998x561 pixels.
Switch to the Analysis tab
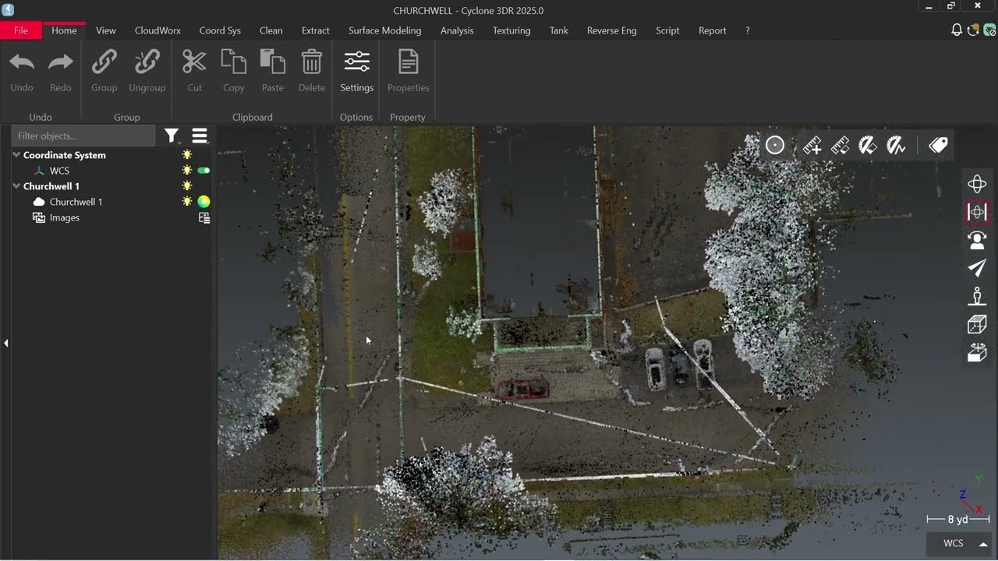[457, 30]
